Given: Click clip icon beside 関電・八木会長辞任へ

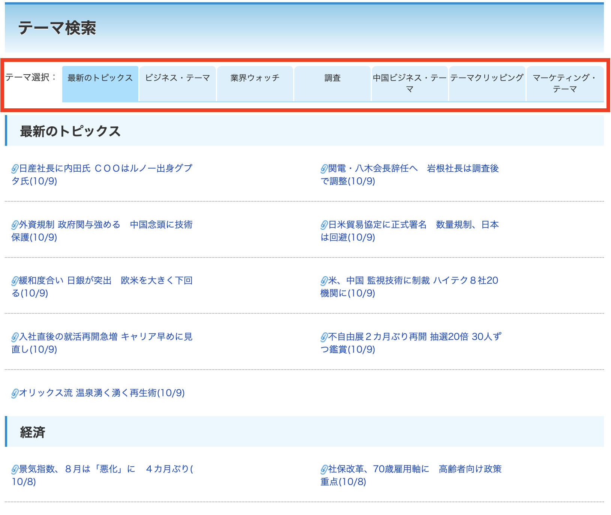Looking at the screenshot, I should [x=324, y=169].
